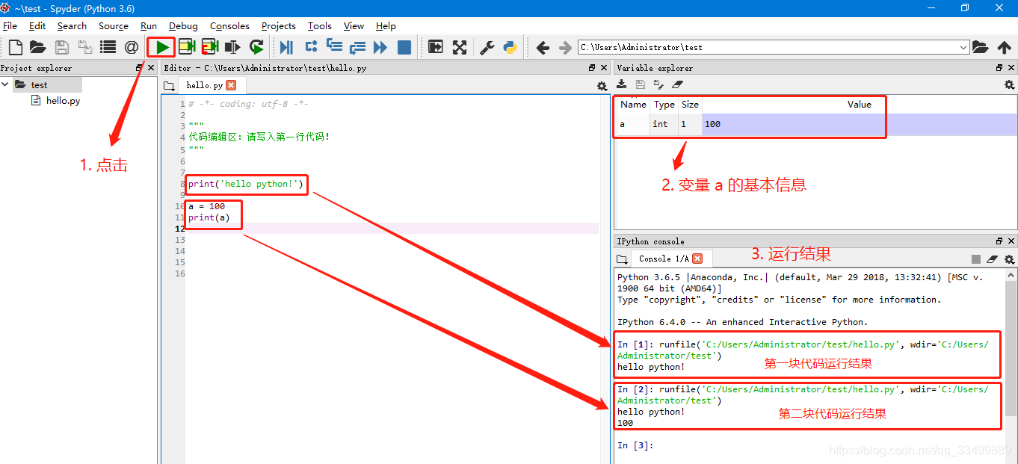Open the File menu

(10, 26)
